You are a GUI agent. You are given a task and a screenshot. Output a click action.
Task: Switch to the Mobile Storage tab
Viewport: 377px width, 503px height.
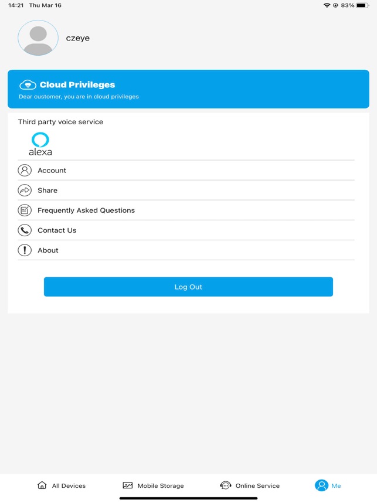coord(154,485)
